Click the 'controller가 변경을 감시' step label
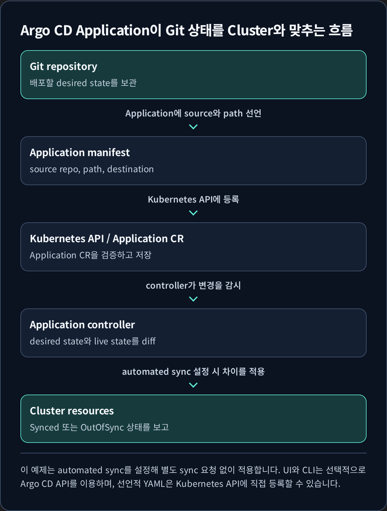Screen dimensions: 387x511 [193, 286]
